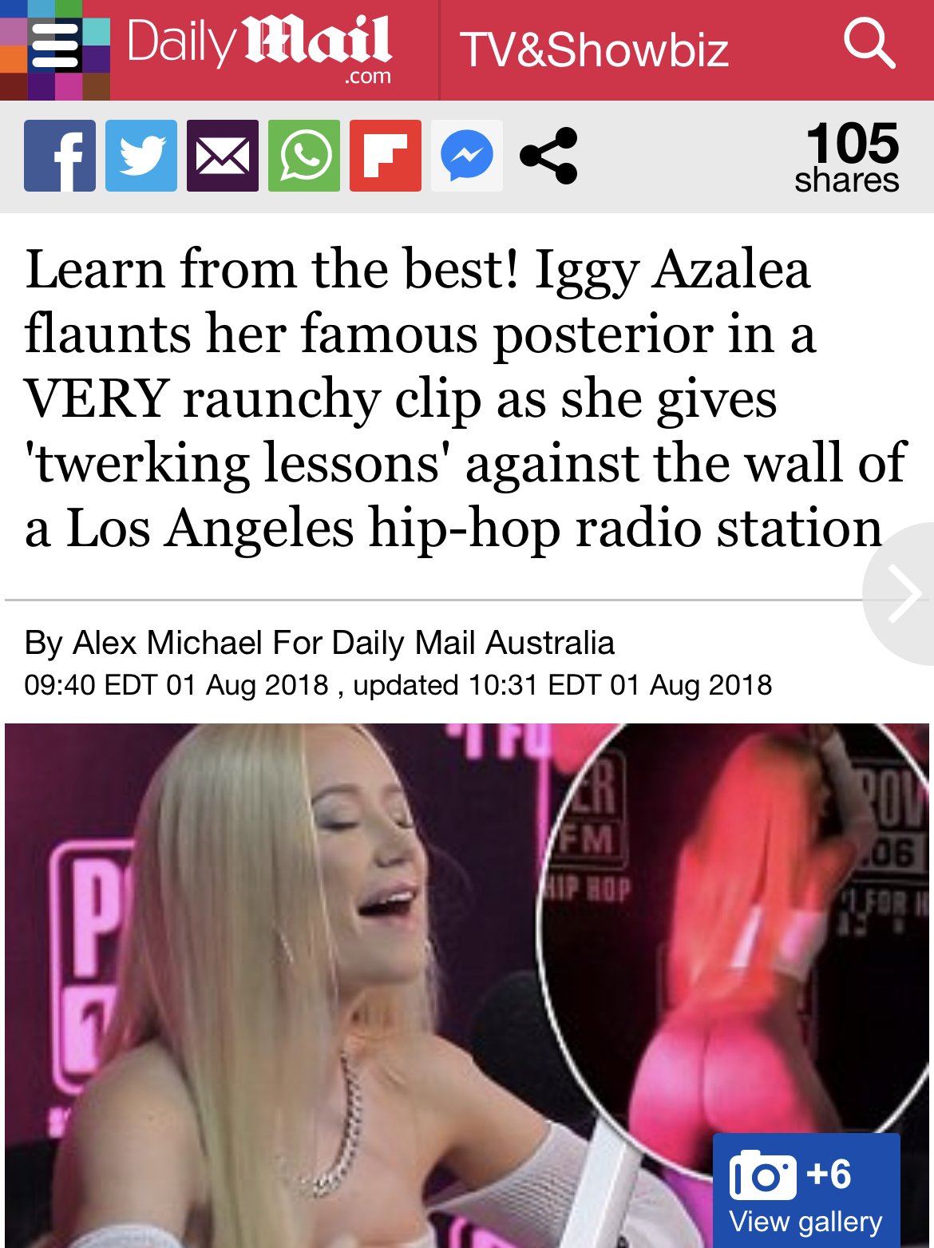The width and height of the screenshot is (934, 1248).
Task: Tap the Daily Mail logo
Action: pos(259,50)
